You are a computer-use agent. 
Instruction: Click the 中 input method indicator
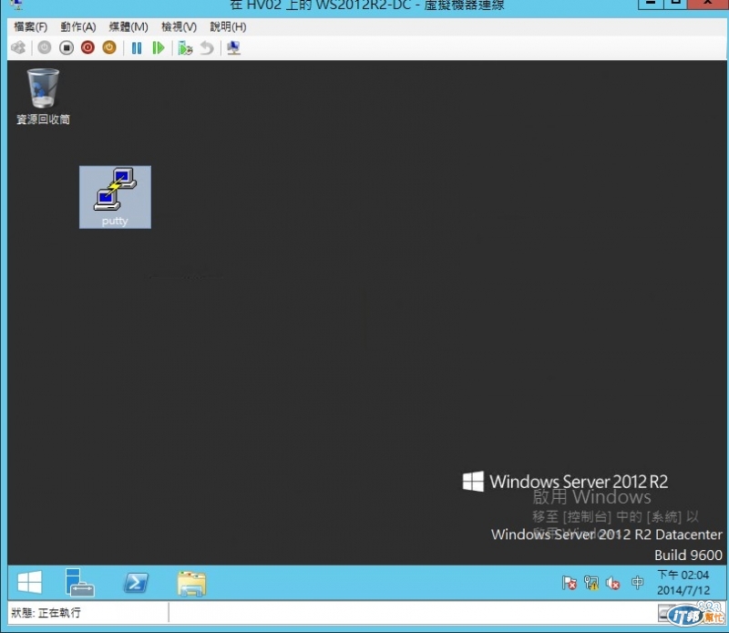pyautogui.click(x=637, y=582)
